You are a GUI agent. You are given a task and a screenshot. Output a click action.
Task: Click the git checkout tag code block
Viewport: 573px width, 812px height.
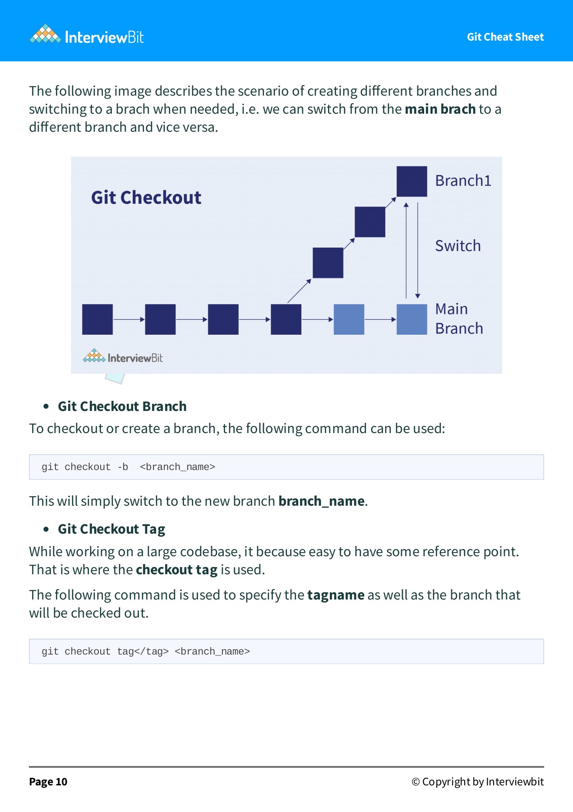[x=286, y=651]
